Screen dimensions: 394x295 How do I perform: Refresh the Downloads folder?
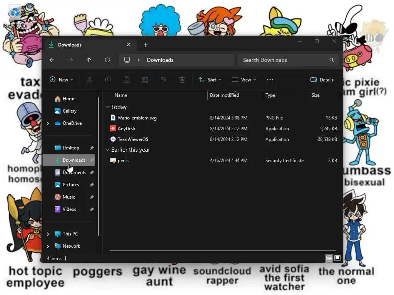point(107,60)
